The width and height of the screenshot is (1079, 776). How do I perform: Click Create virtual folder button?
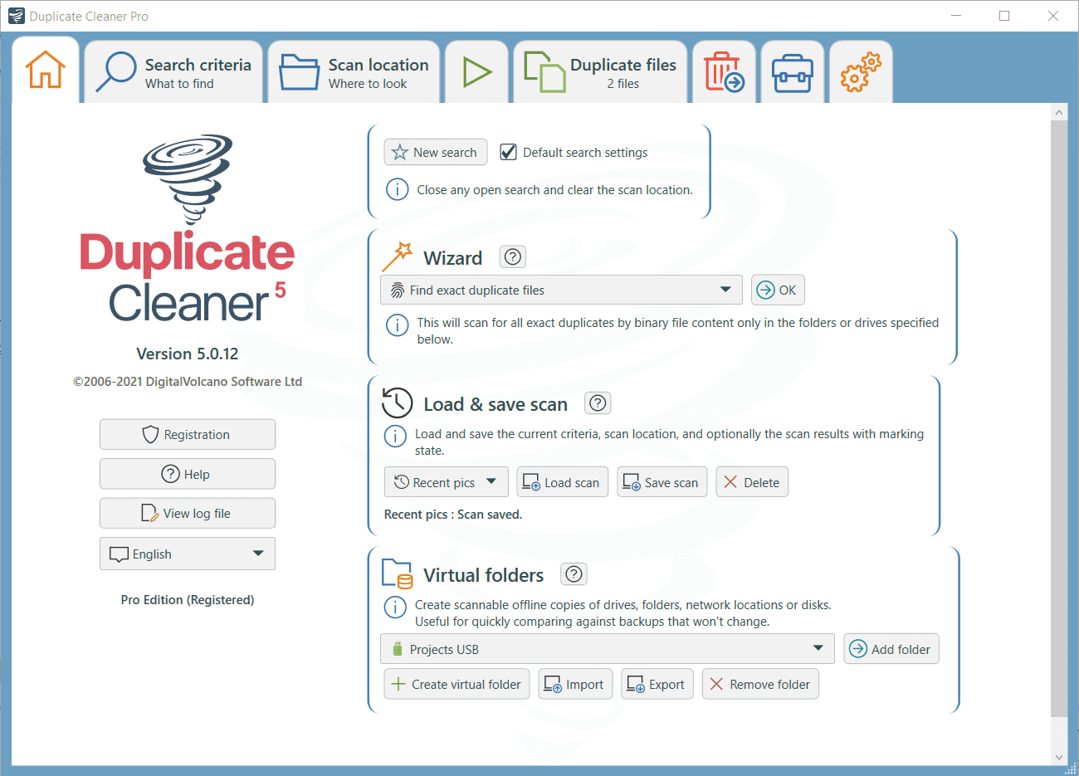click(x=456, y=684)
